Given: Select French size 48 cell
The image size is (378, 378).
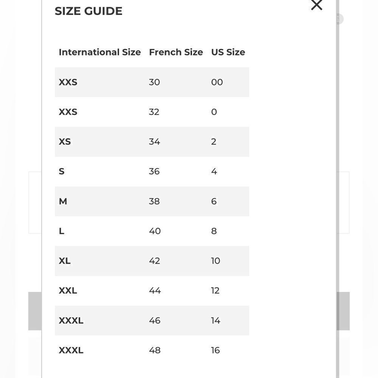Looking at the screenshot, I should point(155,350).
